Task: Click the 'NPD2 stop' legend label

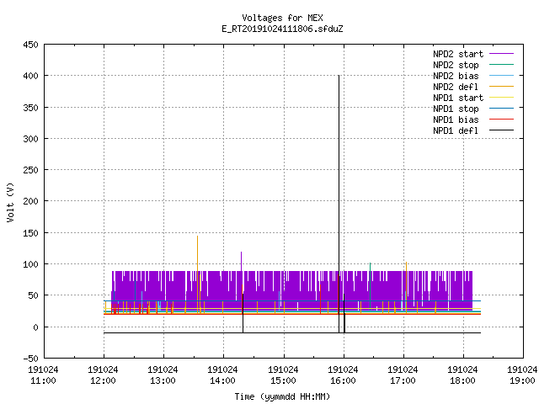Action: (x=456, y=65)
